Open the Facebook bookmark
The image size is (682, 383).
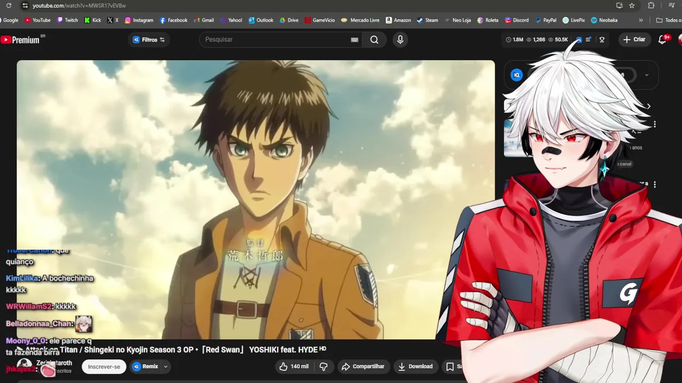(x=173, y=20)
